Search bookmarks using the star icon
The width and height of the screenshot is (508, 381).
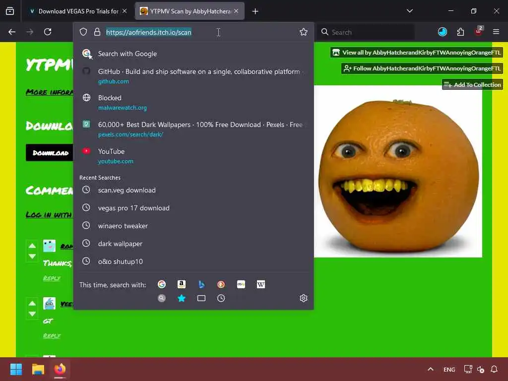(x=182, y=298)
